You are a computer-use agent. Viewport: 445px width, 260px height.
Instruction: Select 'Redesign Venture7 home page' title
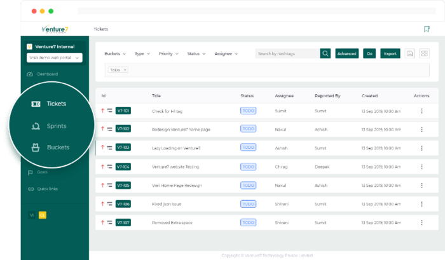coord(181,130)
